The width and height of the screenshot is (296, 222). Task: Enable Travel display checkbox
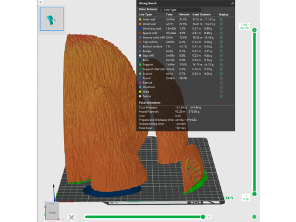221,78
